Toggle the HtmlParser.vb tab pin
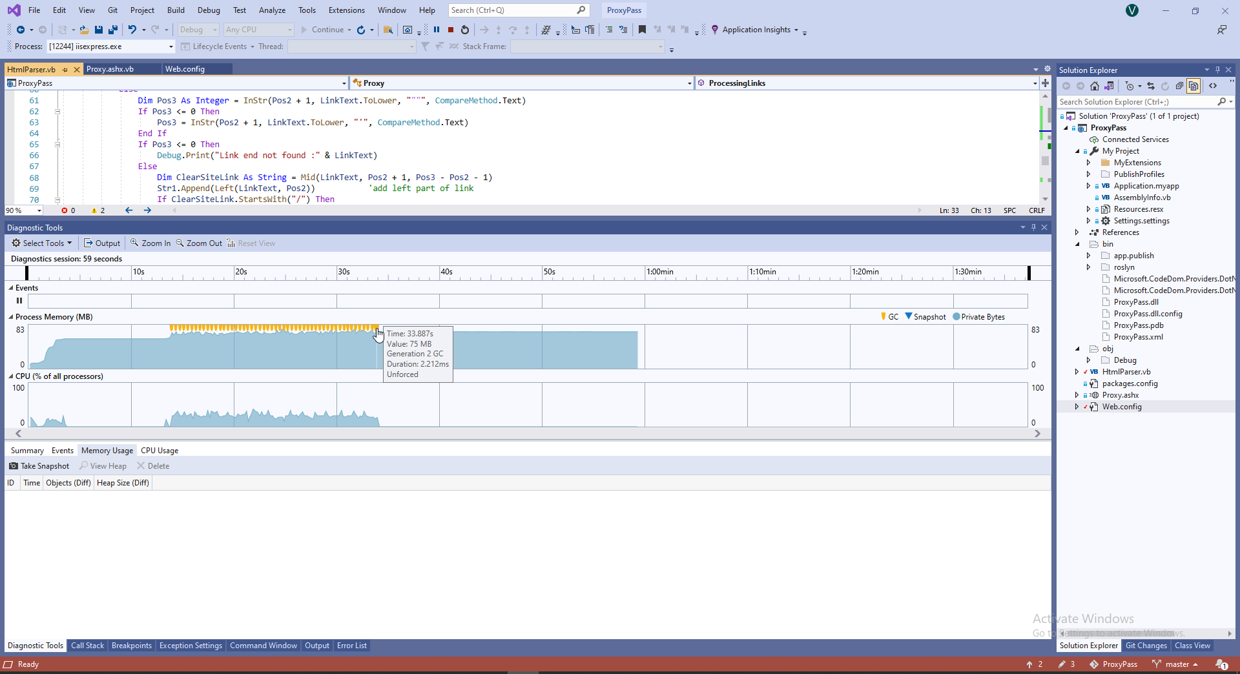Viewport: 1240px width, 674px height. 65,69
